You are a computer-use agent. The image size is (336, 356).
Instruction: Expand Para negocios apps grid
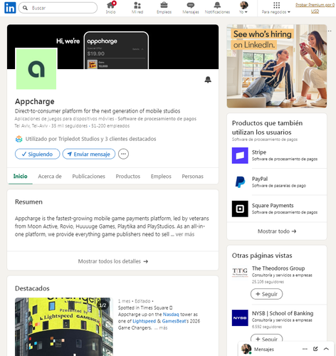point(276,8)
